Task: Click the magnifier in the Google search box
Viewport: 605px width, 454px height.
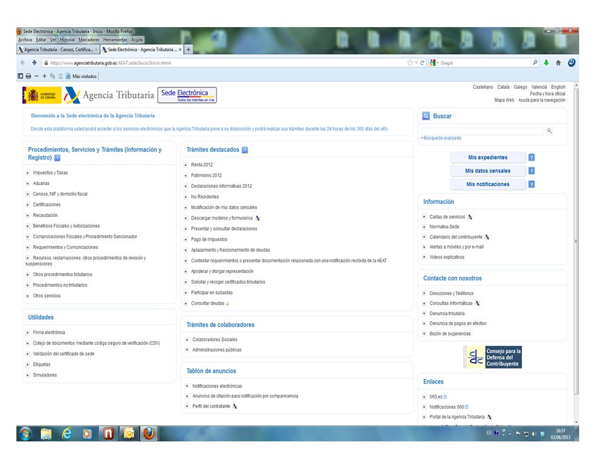Action: click(x=535, y=62)
